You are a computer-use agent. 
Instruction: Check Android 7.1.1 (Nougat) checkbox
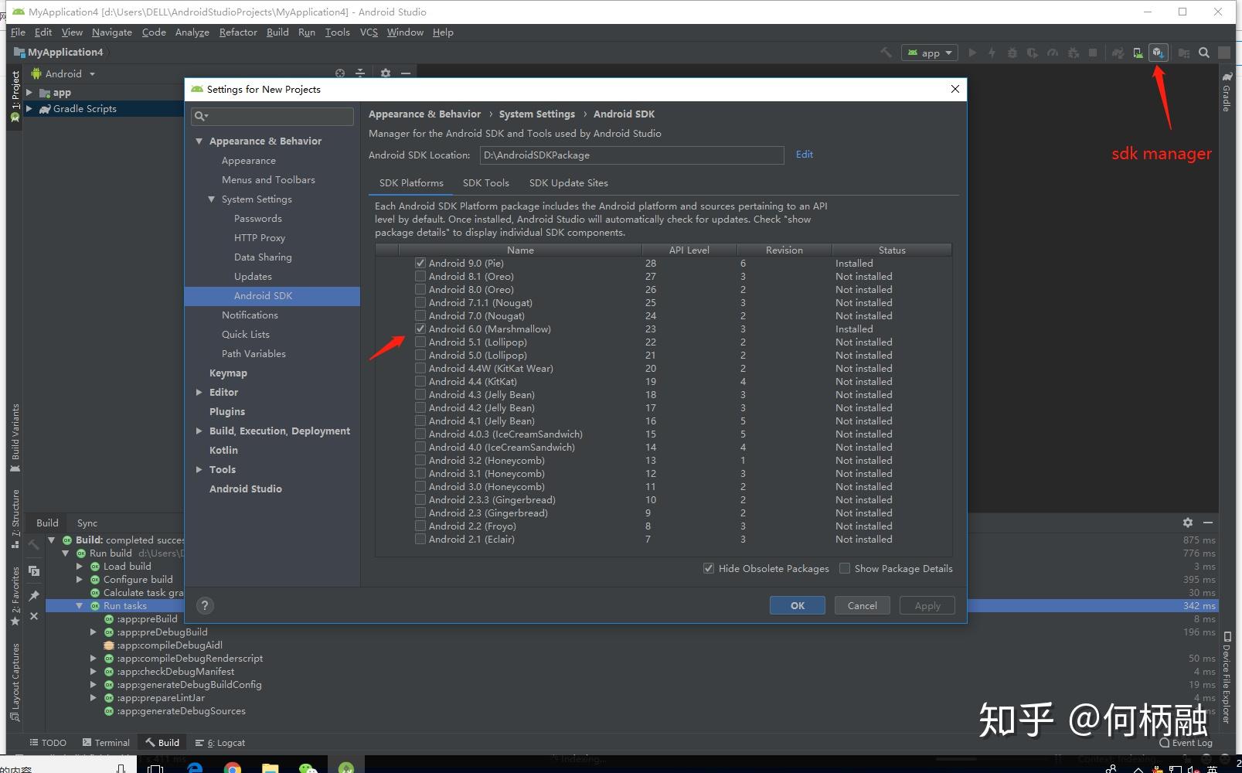tap(420, 302)
